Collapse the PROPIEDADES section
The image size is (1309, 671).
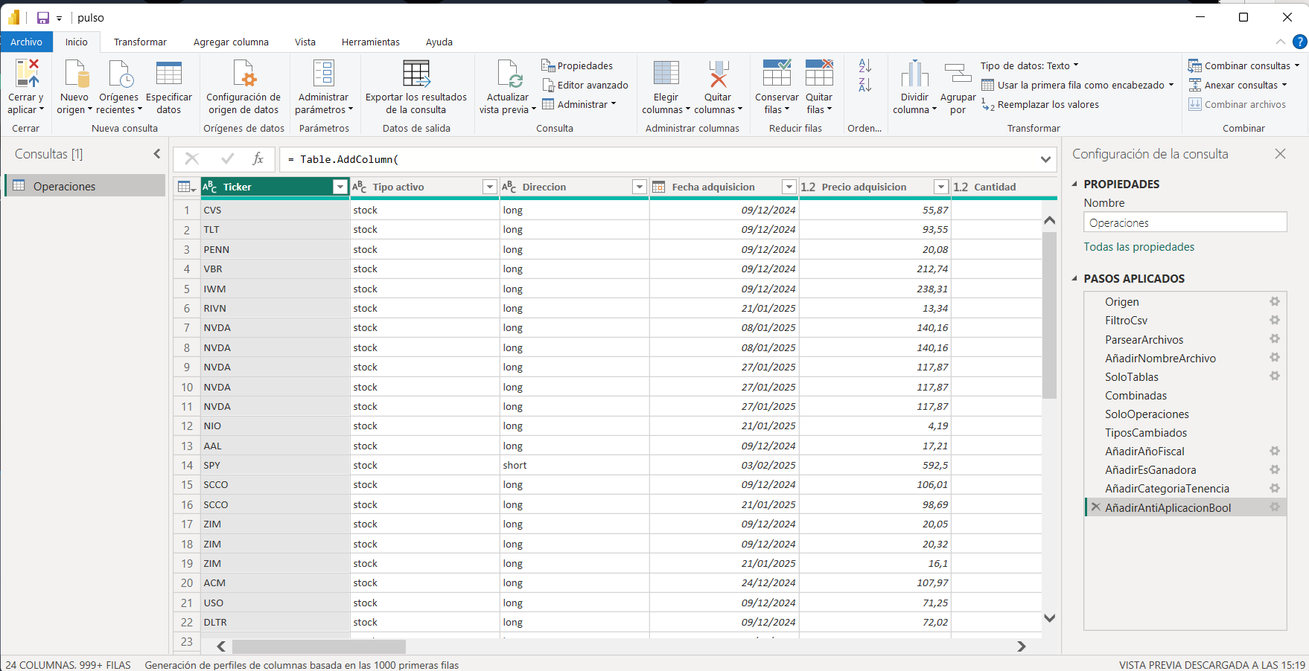pos(1074,184)
